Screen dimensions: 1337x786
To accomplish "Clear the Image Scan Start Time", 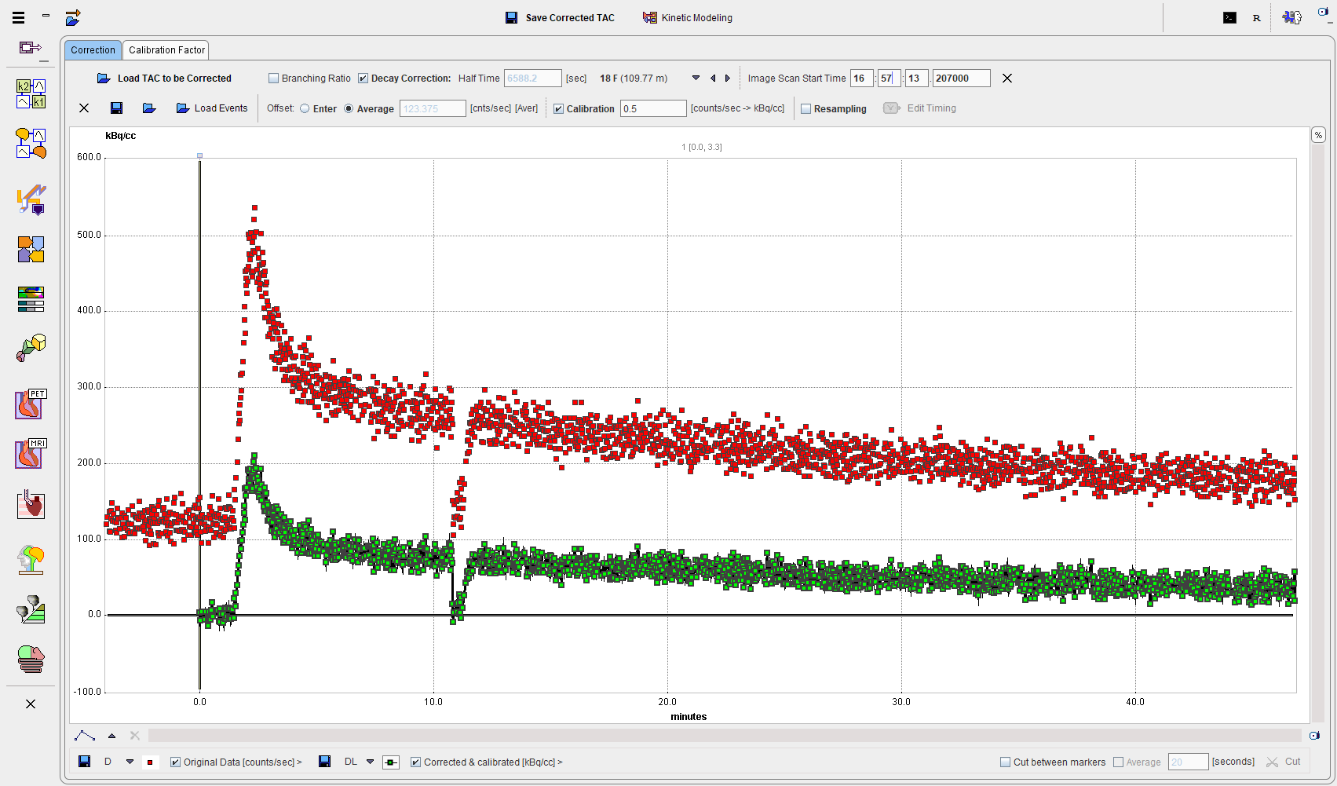I will point(1007,79).
